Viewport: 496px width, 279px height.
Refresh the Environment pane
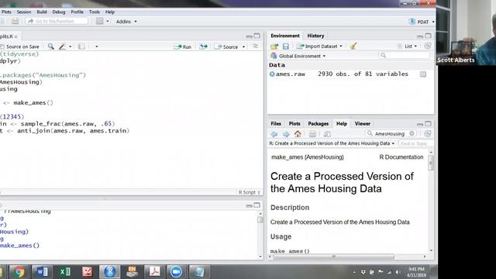point(427,46)
